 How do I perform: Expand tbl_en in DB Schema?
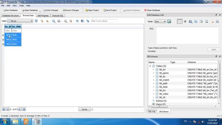[153, 69]
